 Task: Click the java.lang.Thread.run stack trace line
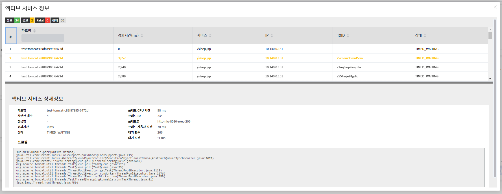(x=47, y=183)
